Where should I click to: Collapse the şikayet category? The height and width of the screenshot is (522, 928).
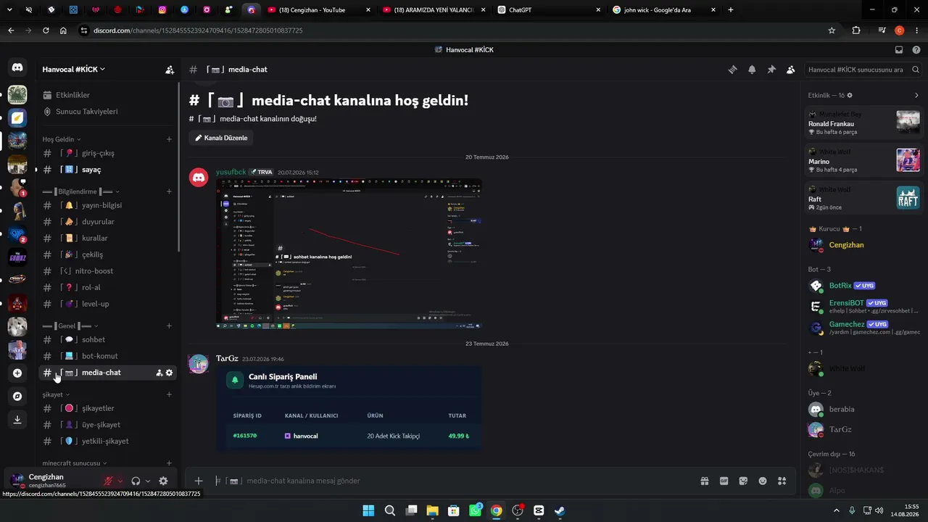pyautogui.click(x=56, y=394)
